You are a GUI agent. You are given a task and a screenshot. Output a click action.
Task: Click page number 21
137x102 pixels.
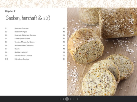pos(64,59)
